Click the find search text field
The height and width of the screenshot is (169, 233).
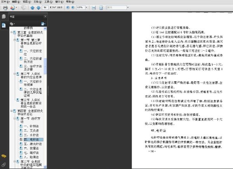[117, 7]
